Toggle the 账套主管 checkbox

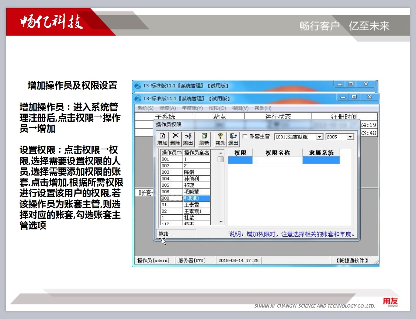tap(245, 136)
